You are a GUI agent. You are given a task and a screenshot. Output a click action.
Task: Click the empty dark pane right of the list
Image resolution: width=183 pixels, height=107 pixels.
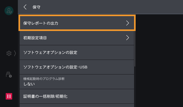tap(159, 60)
